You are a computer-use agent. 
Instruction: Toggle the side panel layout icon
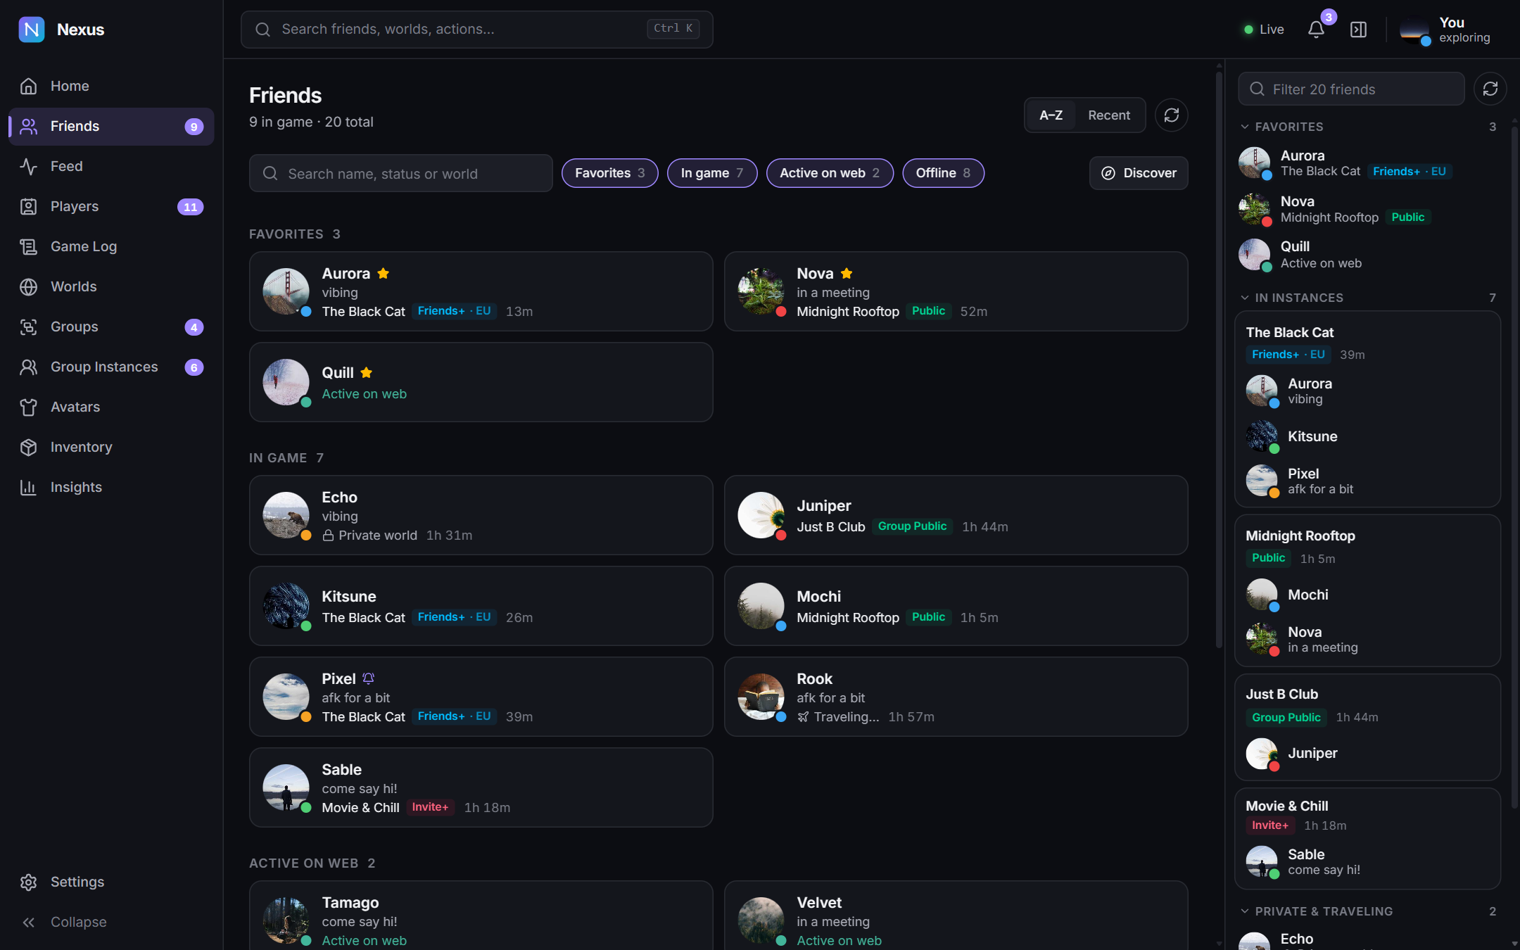tap(1358, 30)
